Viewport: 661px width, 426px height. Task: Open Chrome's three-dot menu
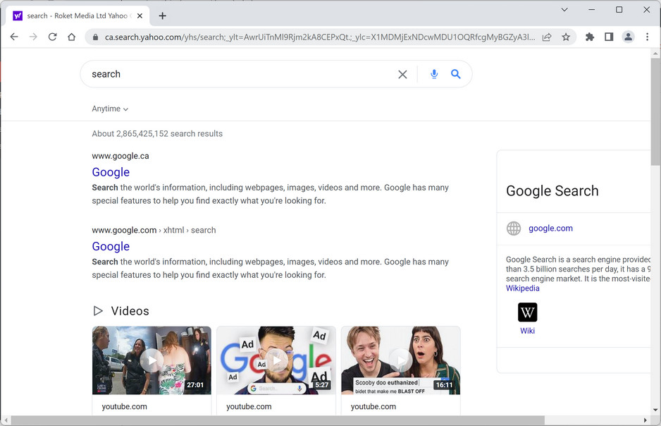tap(647, 37)
